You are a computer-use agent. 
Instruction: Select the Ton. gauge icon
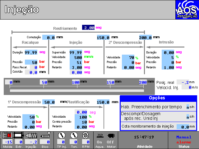(x=74, y=135)
